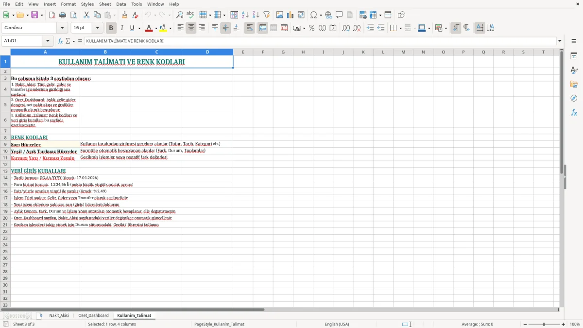Open sidebar Properties panel icon
The width and height of the screenshot is (583, 328).
[x=574, y=56]
